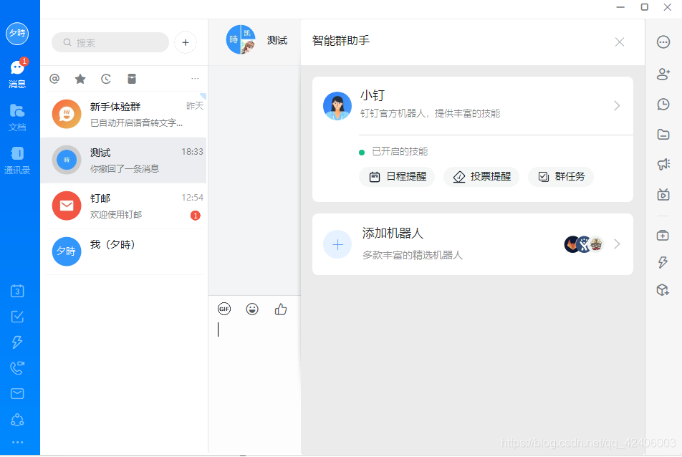The image size is (682, 457).
Task: Click the 钉邮 unread badge showing 1
Action: tap(196, 215)
